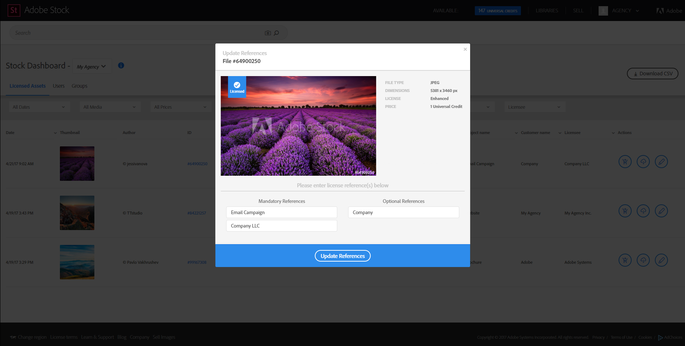Image resolution: width=685 pixels, height=346 pixels.
Task: Click the Download CSV button
Action: click(653, 74)
